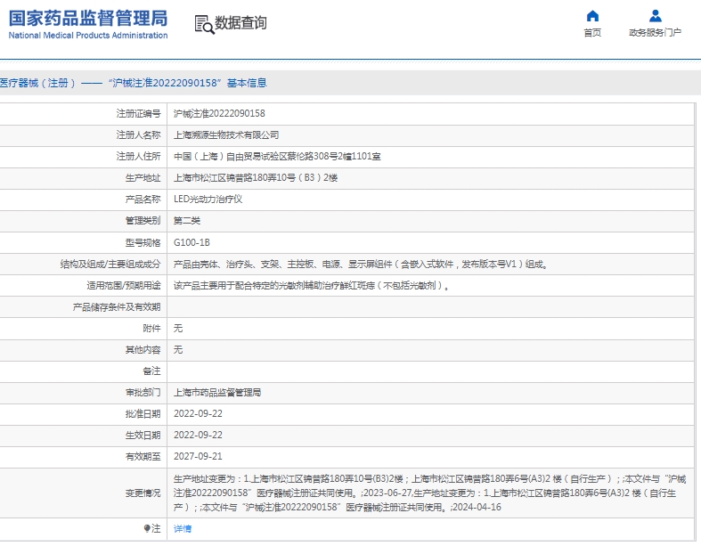Click the 注册人名称 row label
The height and width of the screenshot is (546, 701).
[139, 135]
